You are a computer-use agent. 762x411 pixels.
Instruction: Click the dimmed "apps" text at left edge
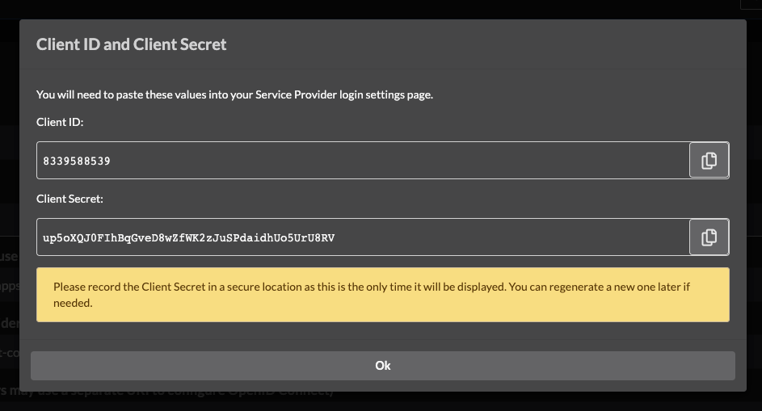pyautogui.click(x=10, y=286)
